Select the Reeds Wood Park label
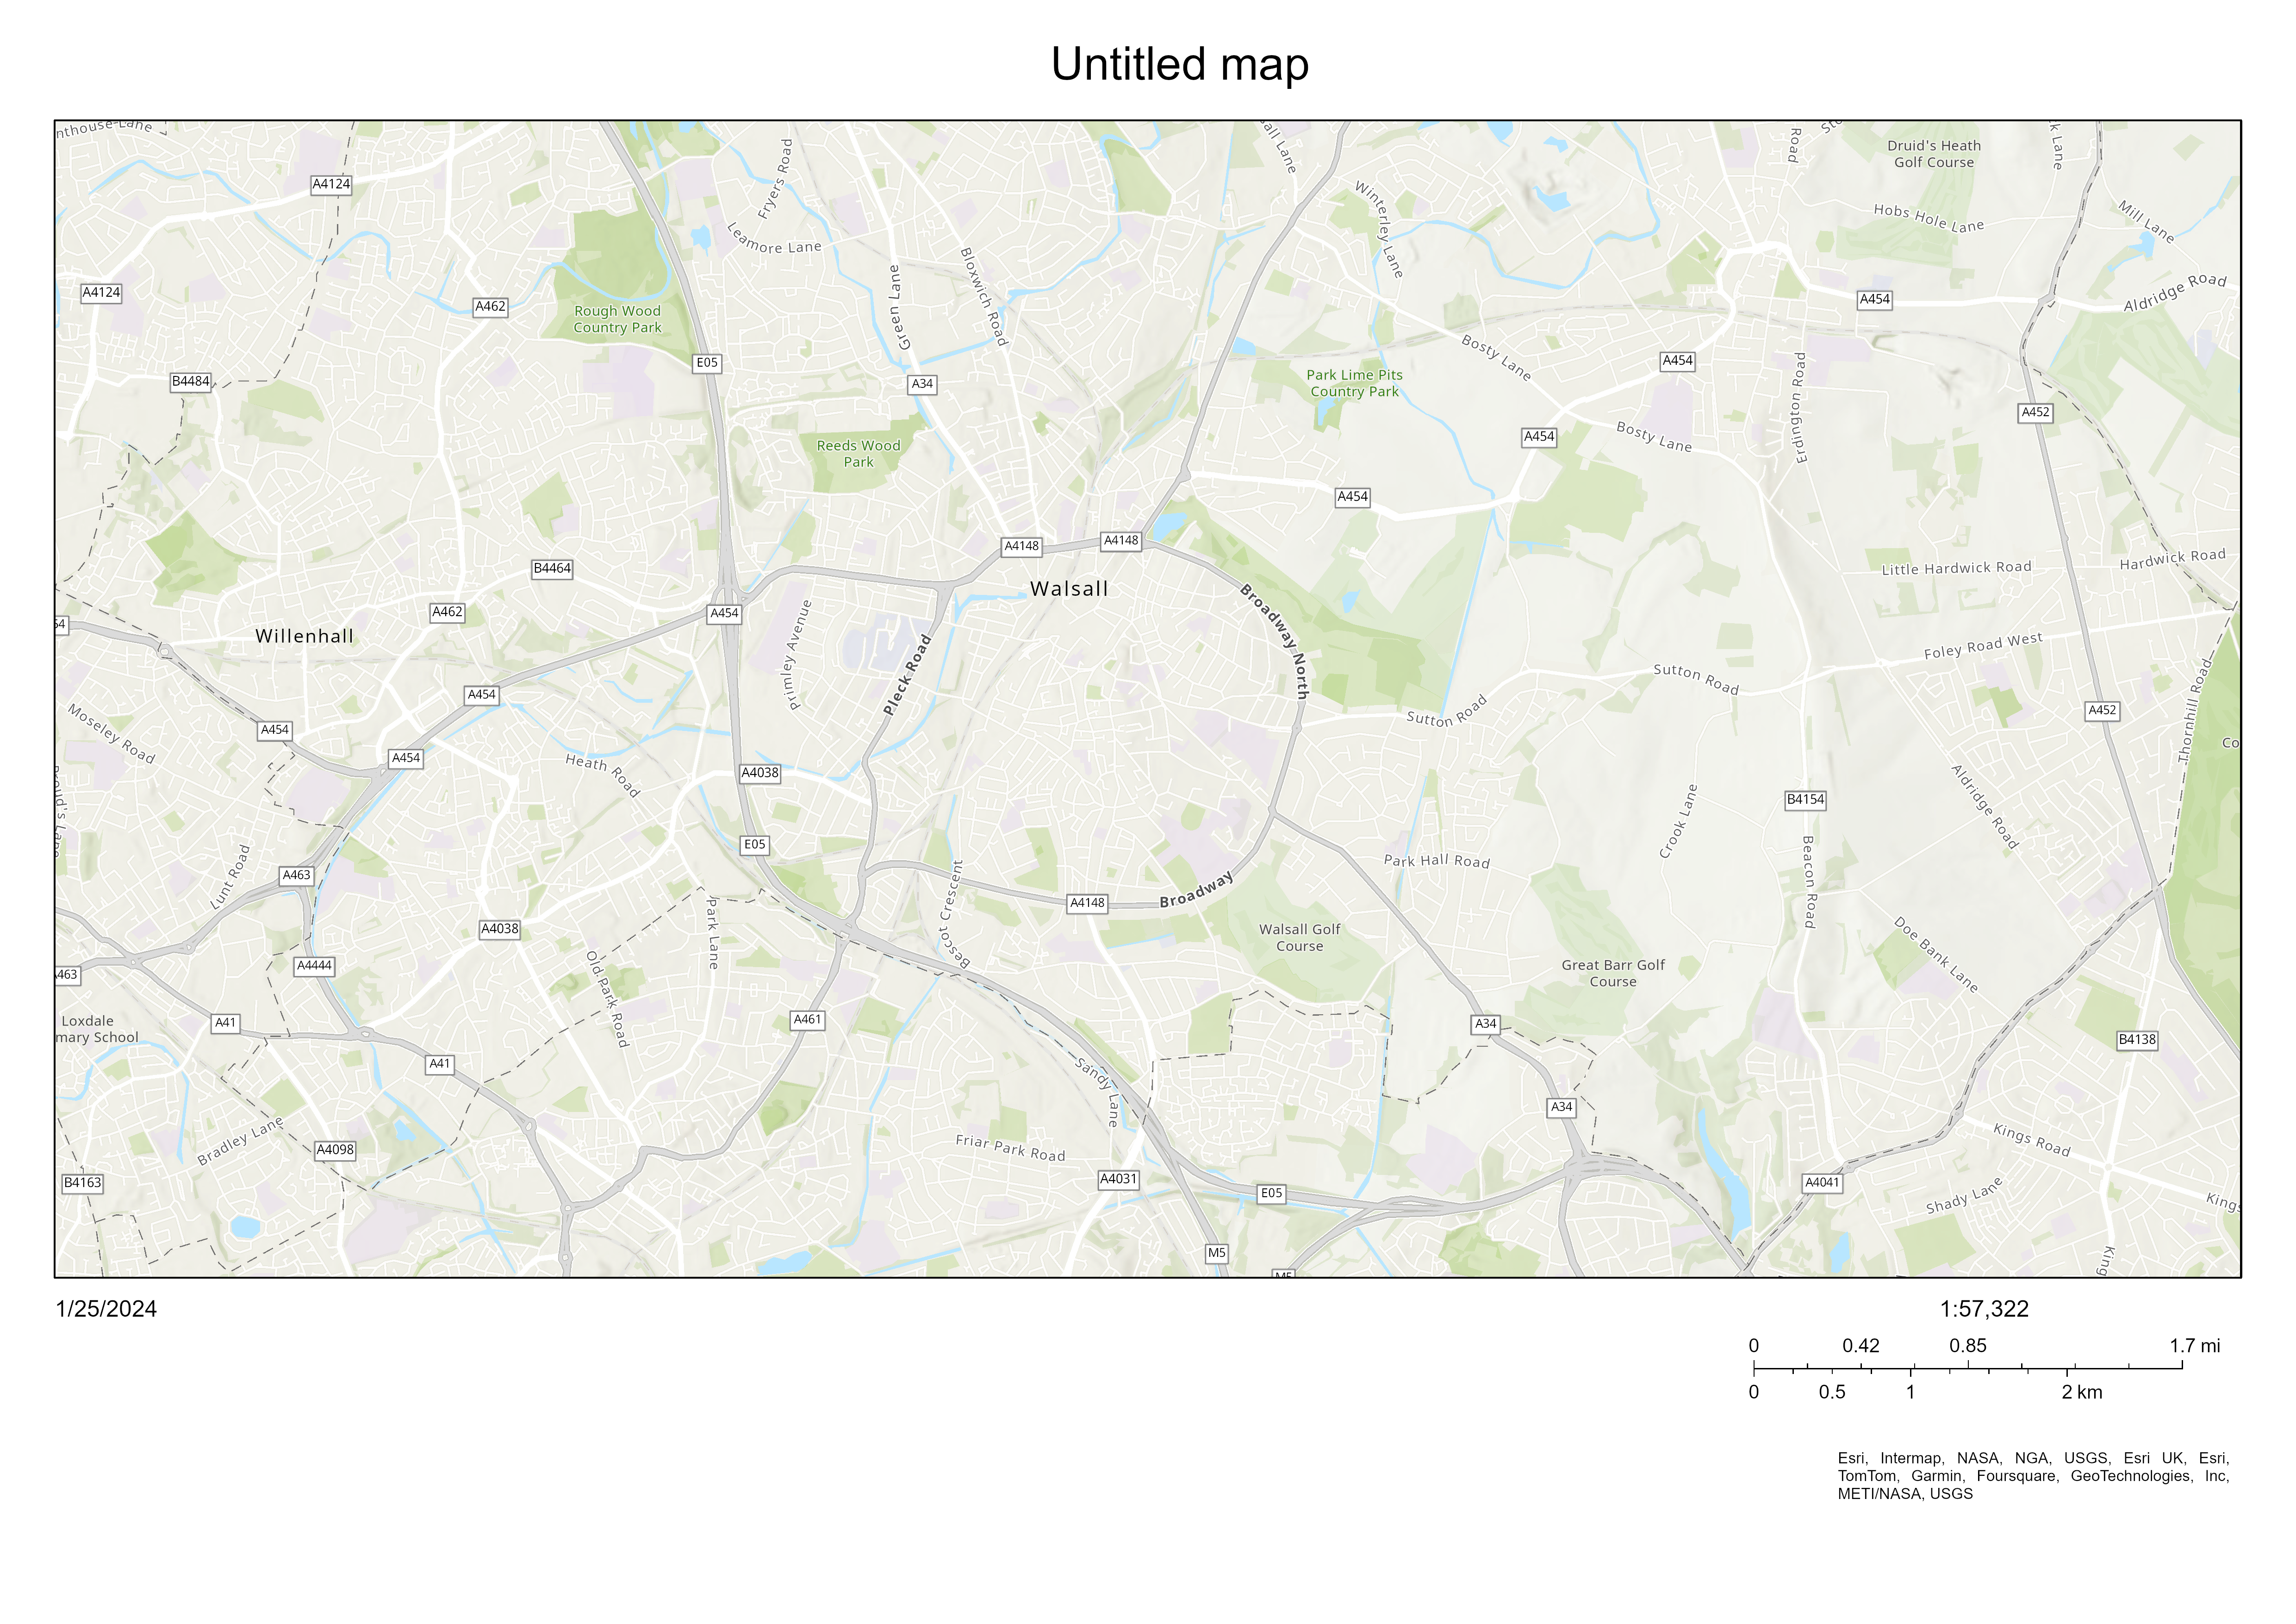Viewport: 2296px width, 1624px height. (858, 454)
